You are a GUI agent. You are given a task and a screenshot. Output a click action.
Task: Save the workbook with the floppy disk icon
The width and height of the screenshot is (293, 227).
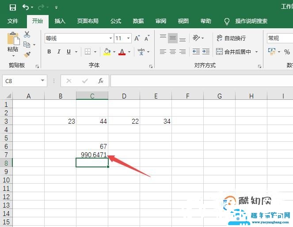[13, 8]
